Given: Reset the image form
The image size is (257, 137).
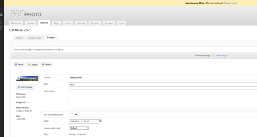Looking at the screenshot, I should click(47, 64).
